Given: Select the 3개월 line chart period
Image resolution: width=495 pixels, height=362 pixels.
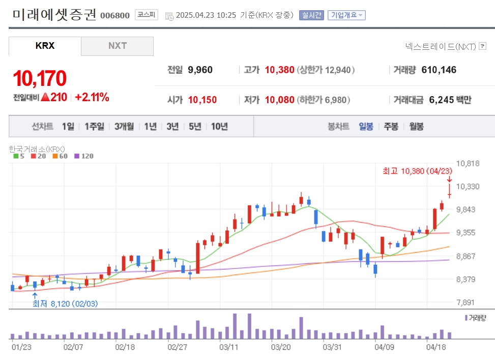Looking at the screenshot, I should tap(124, 127).
